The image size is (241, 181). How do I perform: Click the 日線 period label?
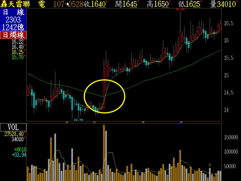pos(13,12)
